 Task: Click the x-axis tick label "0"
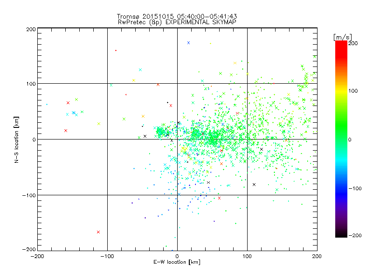(177, 256)
